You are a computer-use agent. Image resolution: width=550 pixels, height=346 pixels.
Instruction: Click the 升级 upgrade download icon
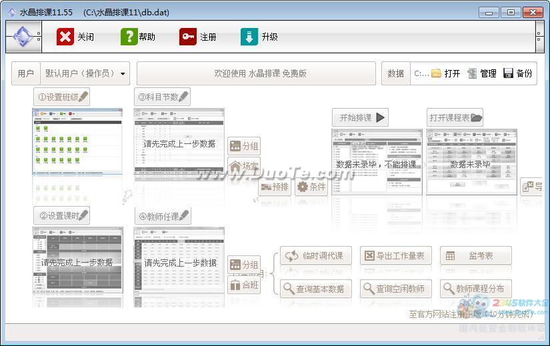click(249, 37)
